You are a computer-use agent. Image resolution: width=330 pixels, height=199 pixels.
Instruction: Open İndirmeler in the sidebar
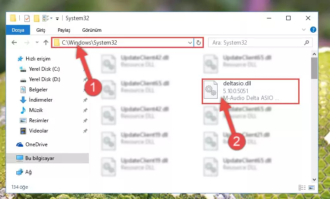point(41,99)
